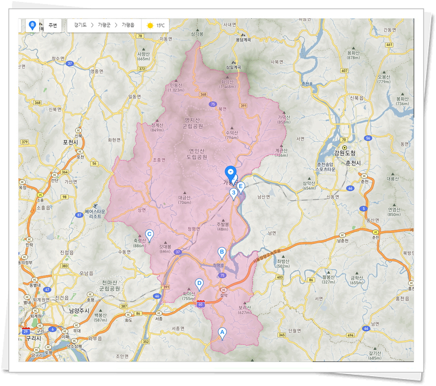Click the 서종 IC interchange icon
The height and width of the screenshot is (386, 436).
point(159,313)
